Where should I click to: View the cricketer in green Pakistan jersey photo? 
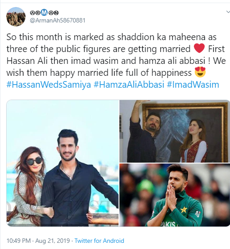(x=174, y=195)
